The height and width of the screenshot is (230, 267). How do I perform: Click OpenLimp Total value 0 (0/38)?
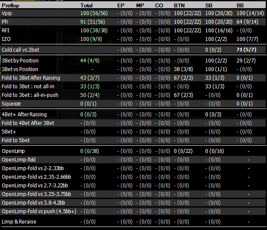(90, 151)
